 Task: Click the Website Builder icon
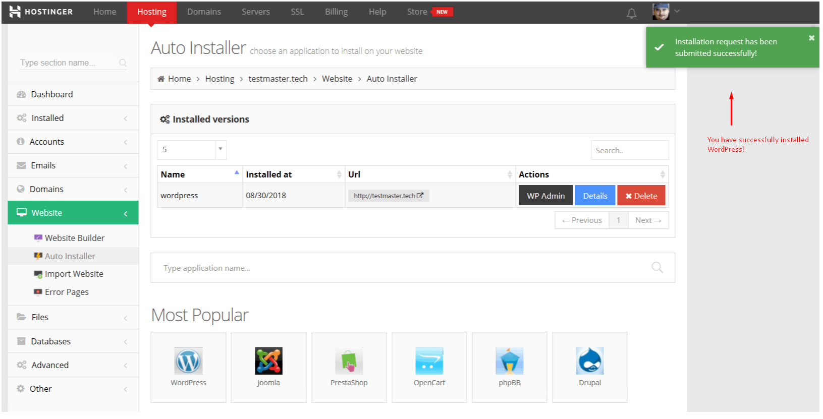coord(38,237)
